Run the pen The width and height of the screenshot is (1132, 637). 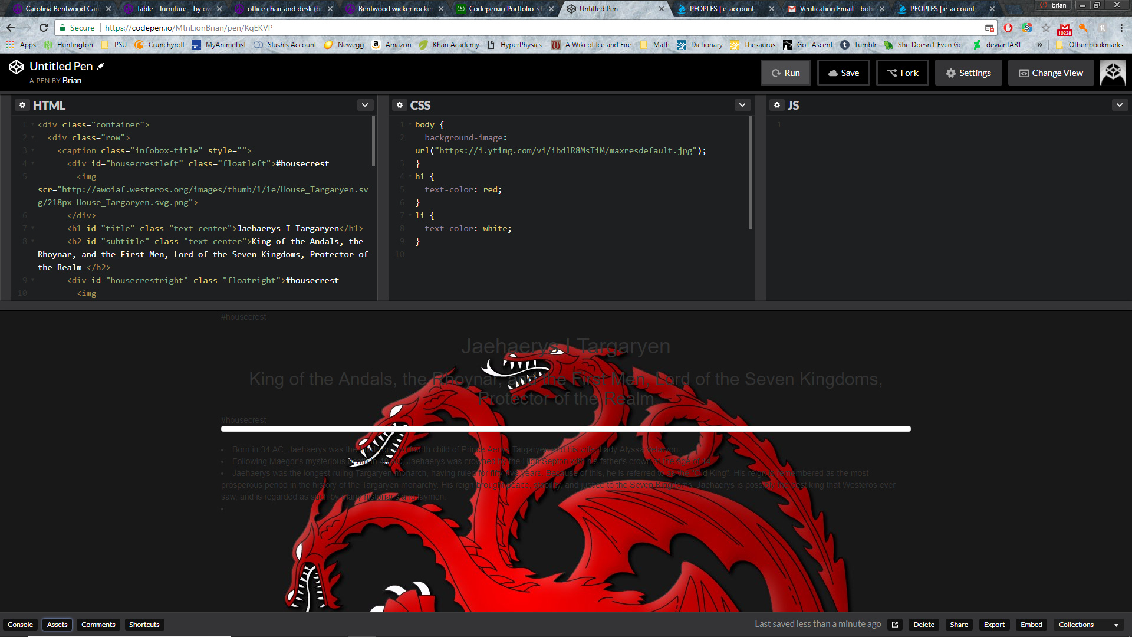(x=785, y=73)
